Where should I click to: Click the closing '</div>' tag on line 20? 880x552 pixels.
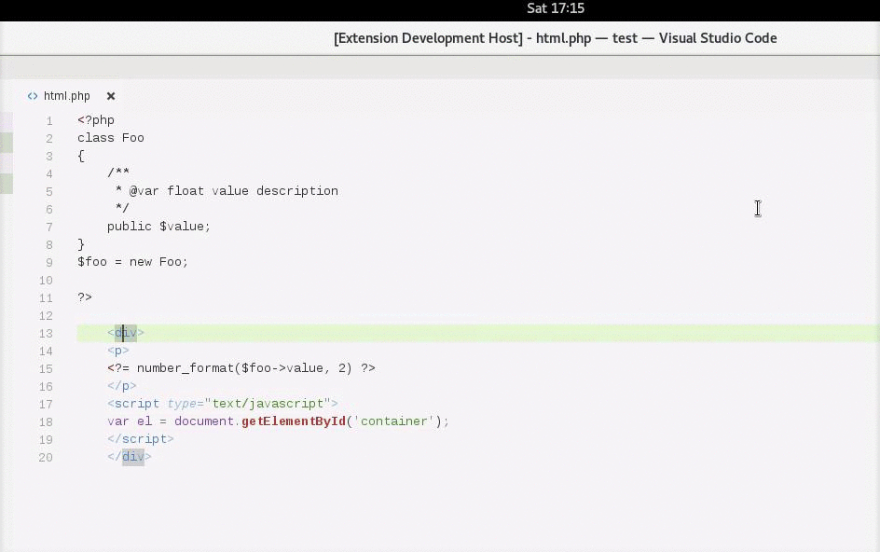point(129,457)
